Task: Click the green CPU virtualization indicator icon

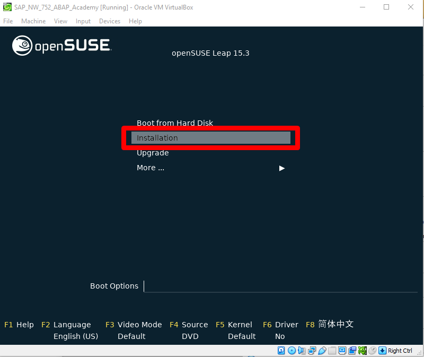Action: click(x=363, y=351)
